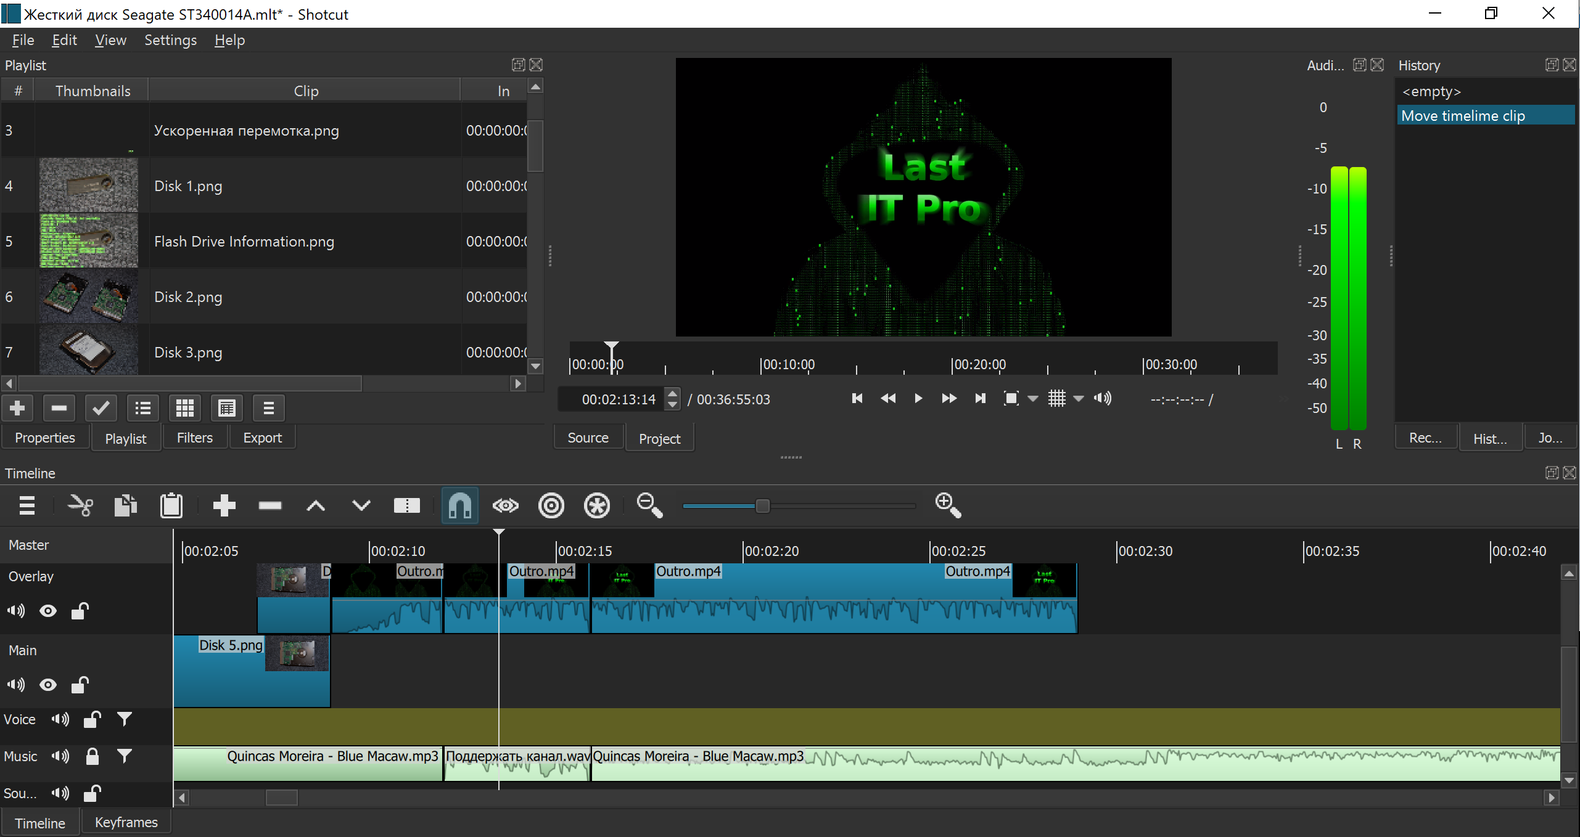
Task: Switch to the Keyframes tab
Action: (126, 822)
